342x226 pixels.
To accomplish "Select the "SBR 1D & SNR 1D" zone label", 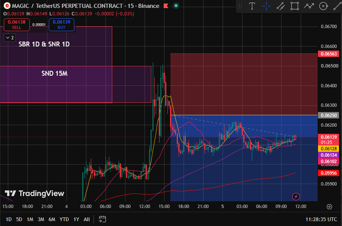I will click(x=44, y=44).
